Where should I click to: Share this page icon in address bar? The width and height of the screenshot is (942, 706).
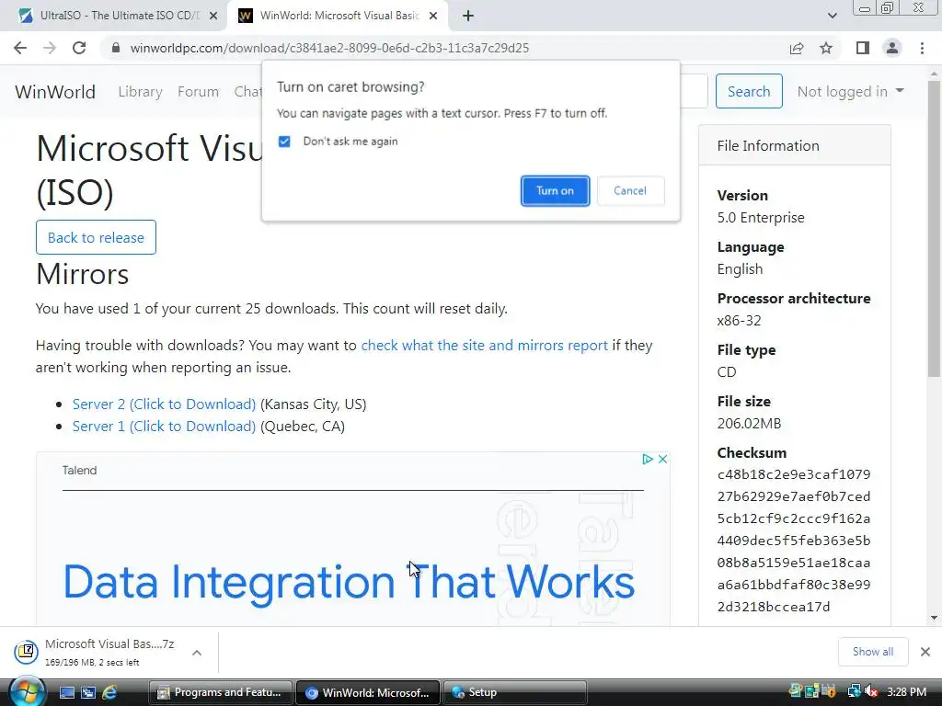point(797,48)
